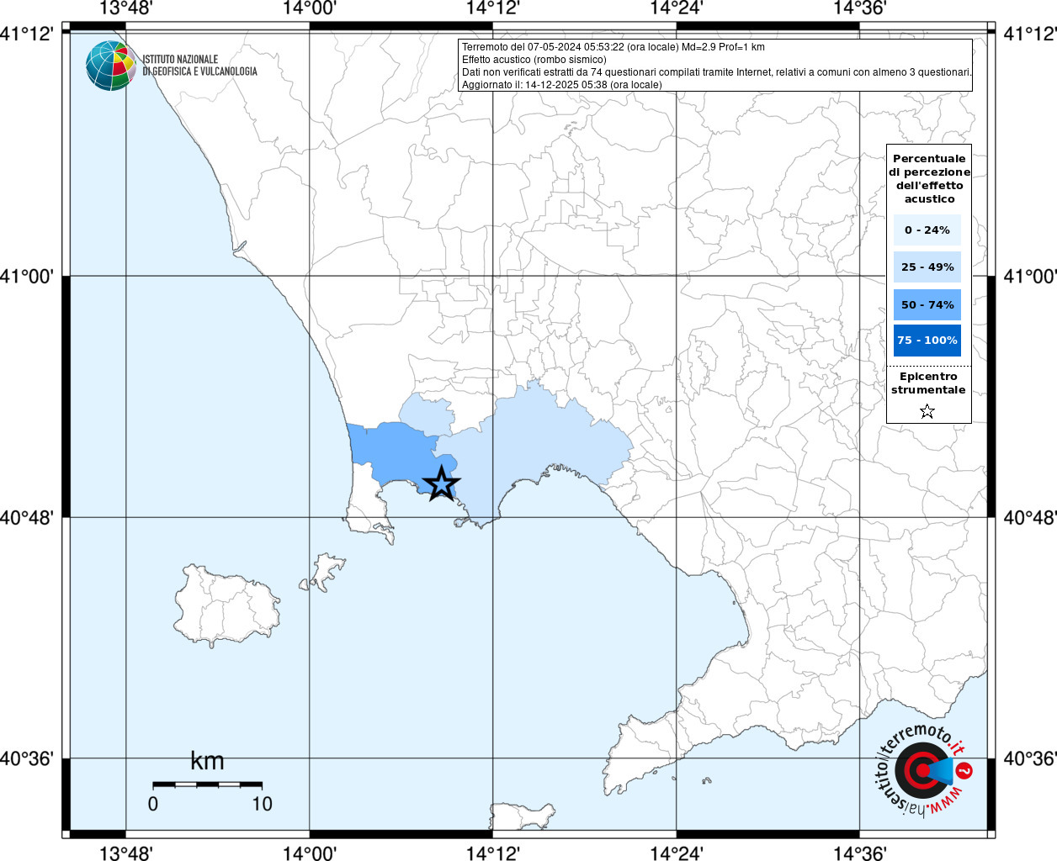The height and width of the screenshot is (861, 1057).
Task: Click the haisentitoilterremoto.it target logo
Action: (x=923, y=769)
